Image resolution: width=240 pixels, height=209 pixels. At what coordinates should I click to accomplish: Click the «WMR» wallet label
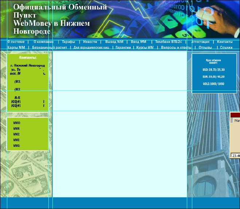pos(16,128)
